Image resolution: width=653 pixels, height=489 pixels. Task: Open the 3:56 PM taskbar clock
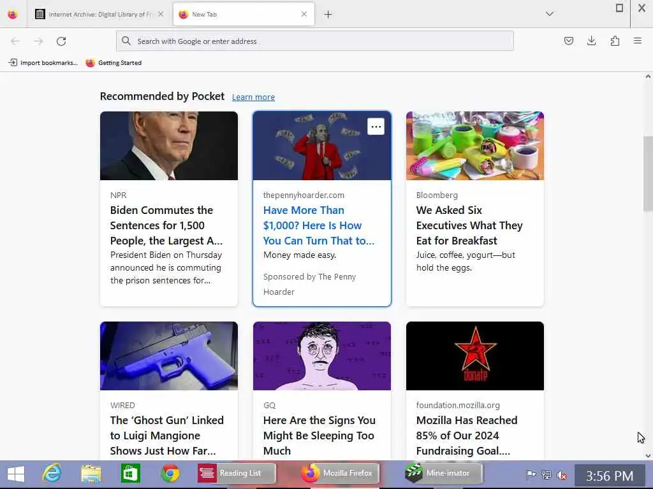[610, 475]
